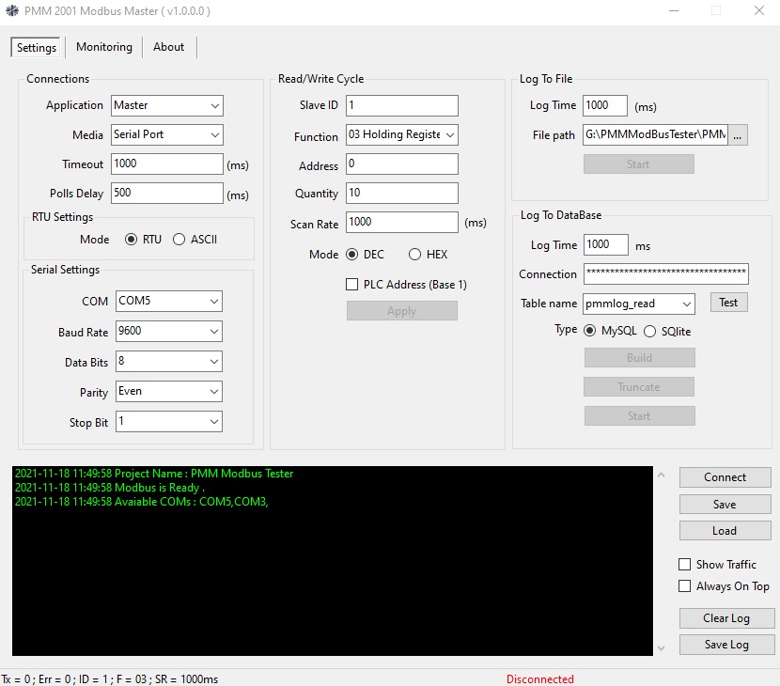The width and height of the screenshot is (780, 686).
Task: Select ASCII mode radio button
Action: (179, 240)
